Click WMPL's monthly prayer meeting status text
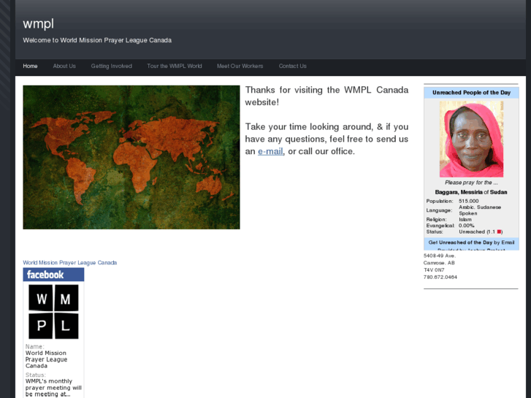The height and width of the screenshot is (398, 531). [53, 388]
